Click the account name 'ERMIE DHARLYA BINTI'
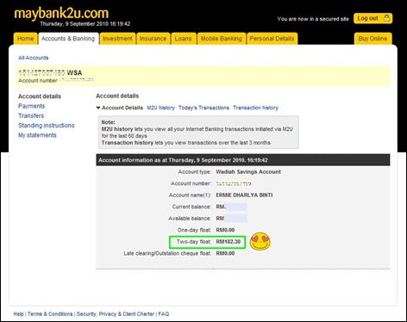407x322 pixels. 244,195
